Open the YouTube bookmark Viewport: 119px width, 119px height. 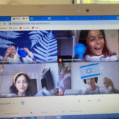[24, 28]
